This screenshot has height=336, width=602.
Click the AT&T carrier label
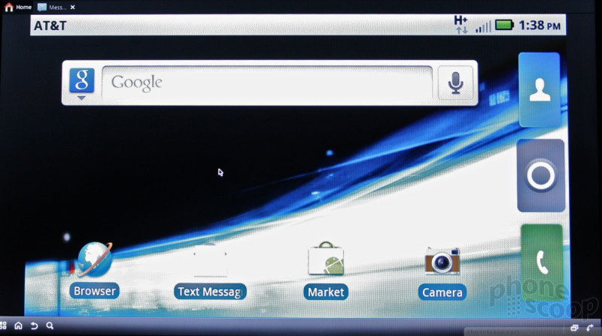point(50,26)
